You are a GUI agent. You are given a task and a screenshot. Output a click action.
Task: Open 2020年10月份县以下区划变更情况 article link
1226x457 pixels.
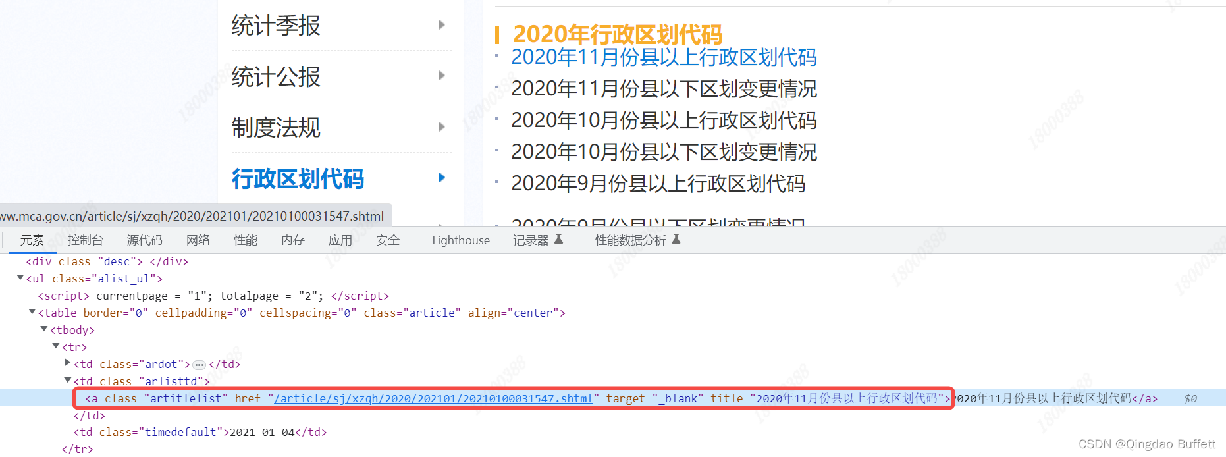point(664,152)
